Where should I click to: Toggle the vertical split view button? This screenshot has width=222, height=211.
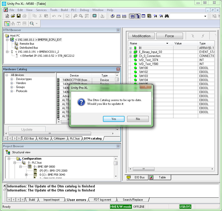point(19,23)
